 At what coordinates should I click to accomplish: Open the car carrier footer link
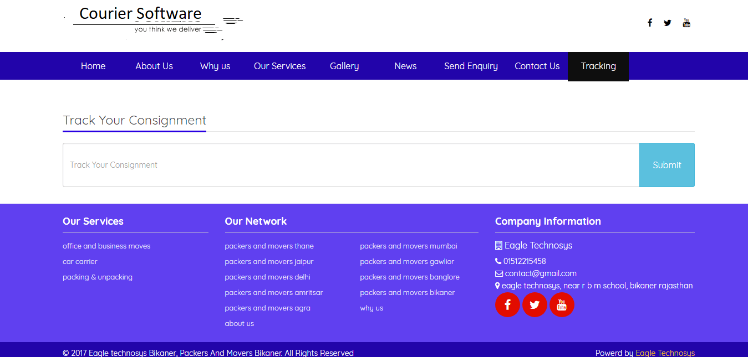(80, 262)
